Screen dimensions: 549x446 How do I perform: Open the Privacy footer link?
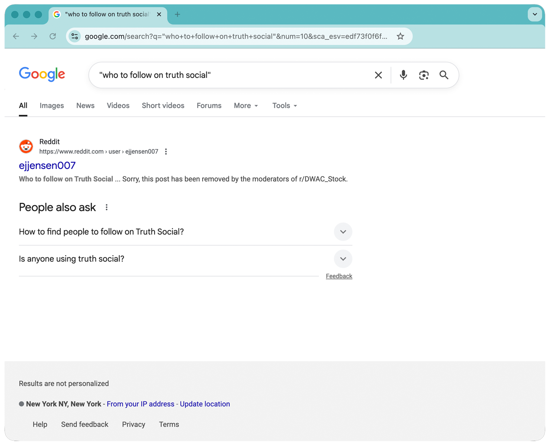coord(134,424)
